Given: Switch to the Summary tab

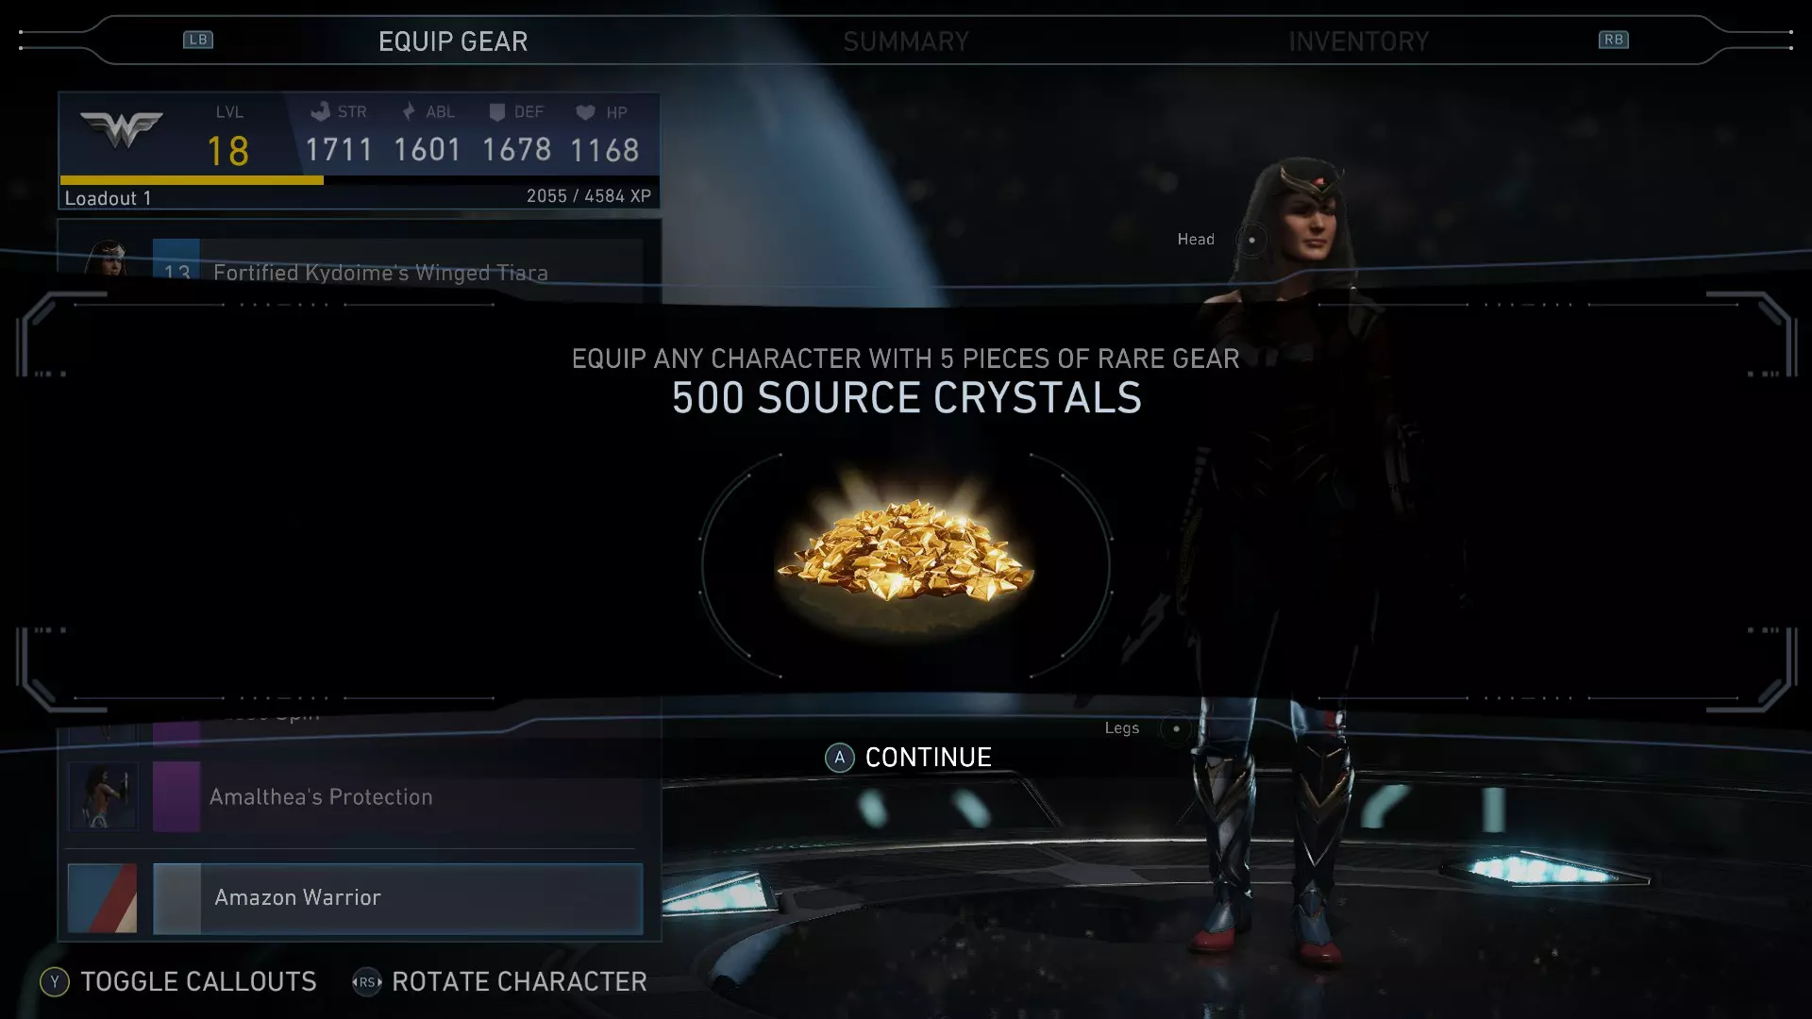Looking at the screenshot, I should tap(906, 42).
